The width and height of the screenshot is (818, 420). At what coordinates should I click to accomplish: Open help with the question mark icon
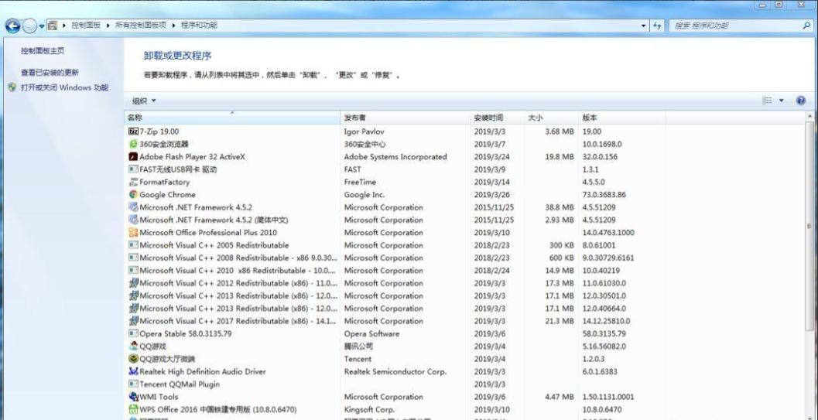tap(801, 101)
